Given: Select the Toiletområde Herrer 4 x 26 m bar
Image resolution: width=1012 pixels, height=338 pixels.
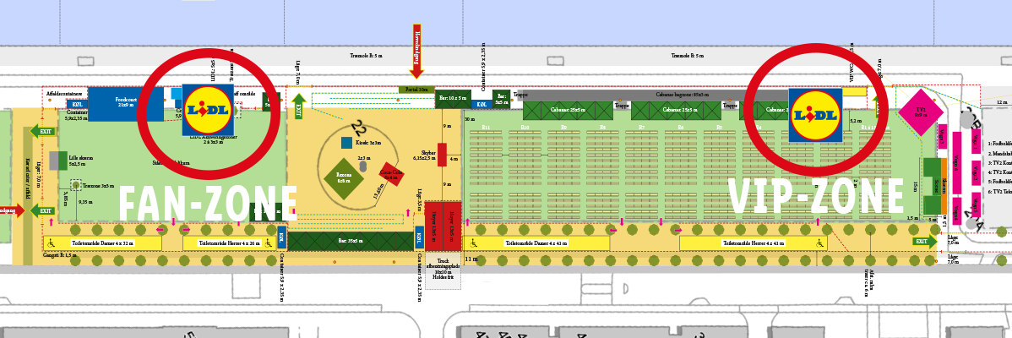Looking at the screenshot, I should pyautogui.click(x=231, y=243).
